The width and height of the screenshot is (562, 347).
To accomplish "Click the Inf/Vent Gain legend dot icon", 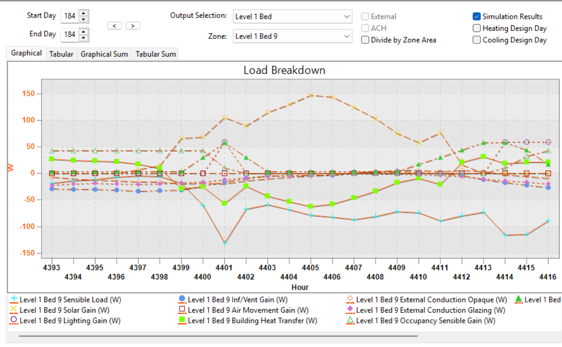I will click(182, 299).
